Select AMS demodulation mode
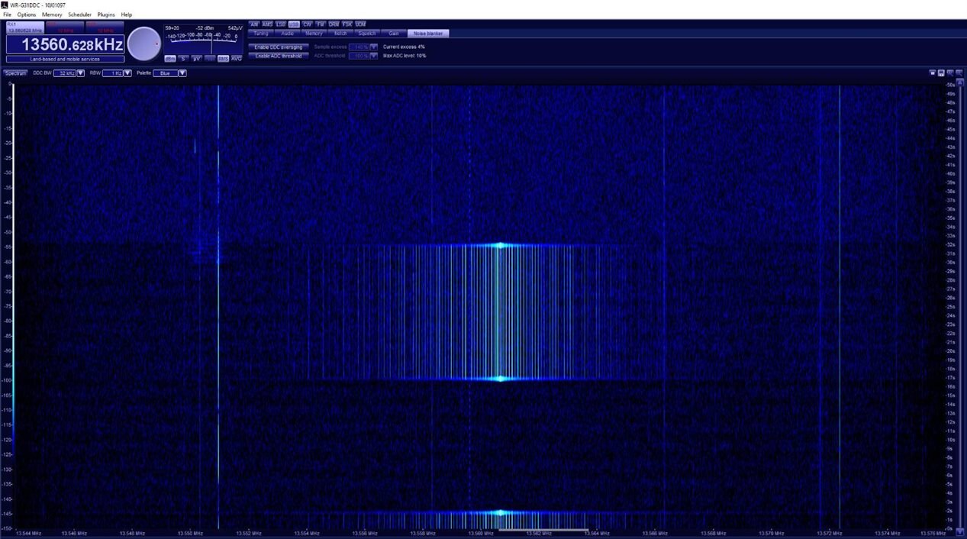 pyautogui.click(x=267, y=24)
